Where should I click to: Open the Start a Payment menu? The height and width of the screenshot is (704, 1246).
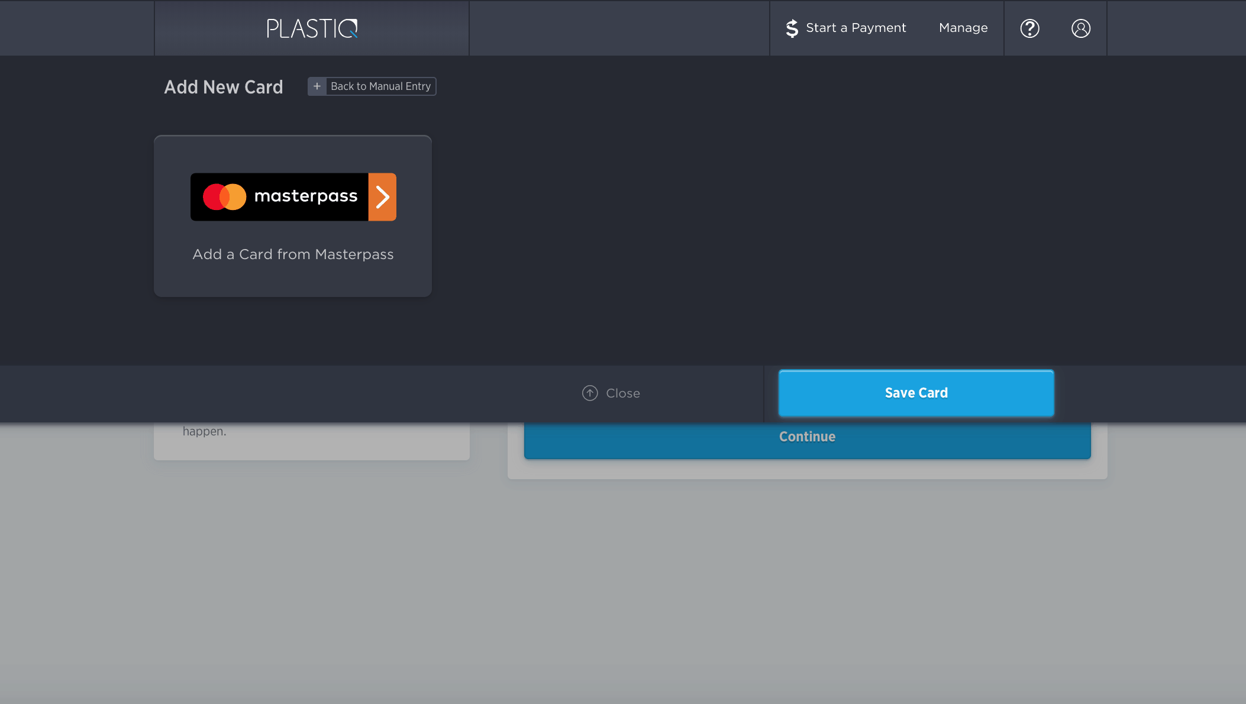pyautogui.click(x=856, y=28)
